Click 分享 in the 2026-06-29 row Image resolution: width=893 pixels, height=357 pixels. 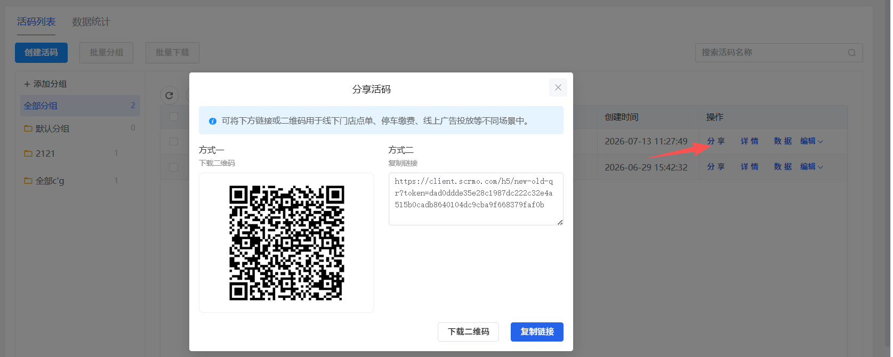pyautogui.click(x=715, y=167)
